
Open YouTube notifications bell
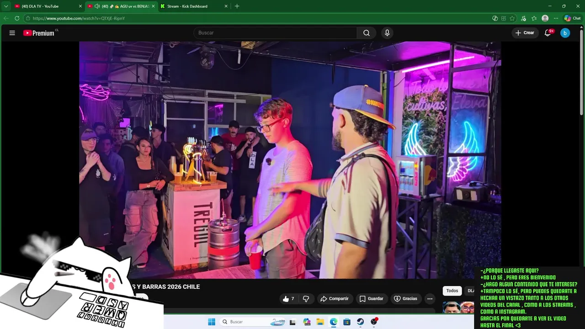[x=548, y=33]
